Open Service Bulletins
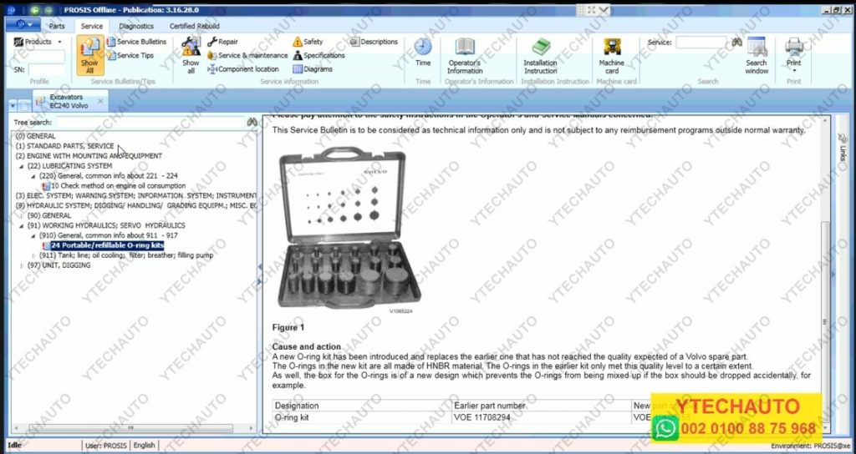This screenshot has width=856, height=454. pos(136,42)
